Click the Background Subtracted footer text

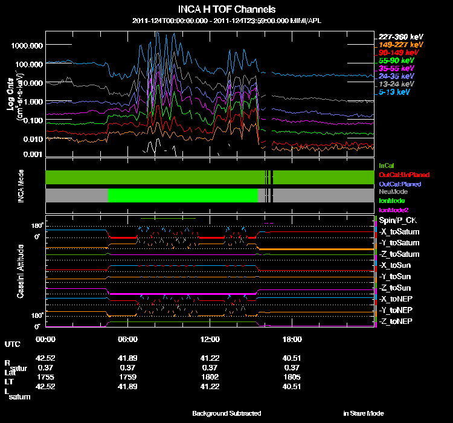[x=226, y=413]
